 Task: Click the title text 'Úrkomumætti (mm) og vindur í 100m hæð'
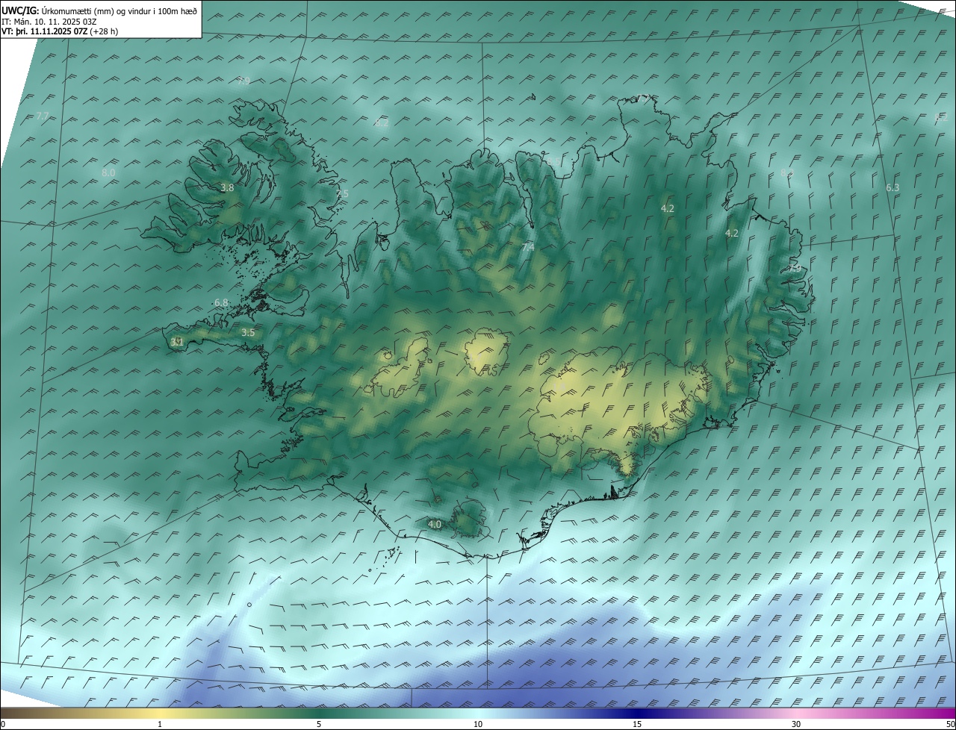tap(119, 10)
